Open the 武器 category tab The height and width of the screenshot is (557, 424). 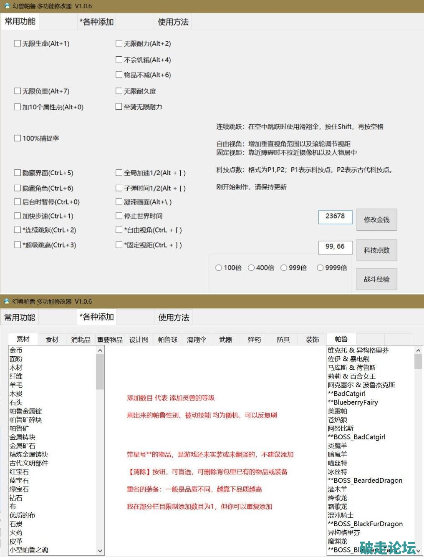pos(225,340)
